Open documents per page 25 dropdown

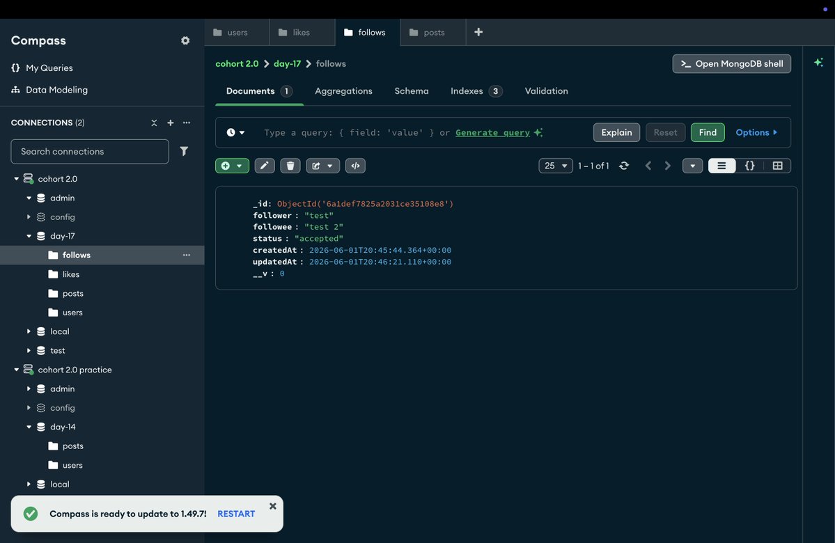point(556,166)
